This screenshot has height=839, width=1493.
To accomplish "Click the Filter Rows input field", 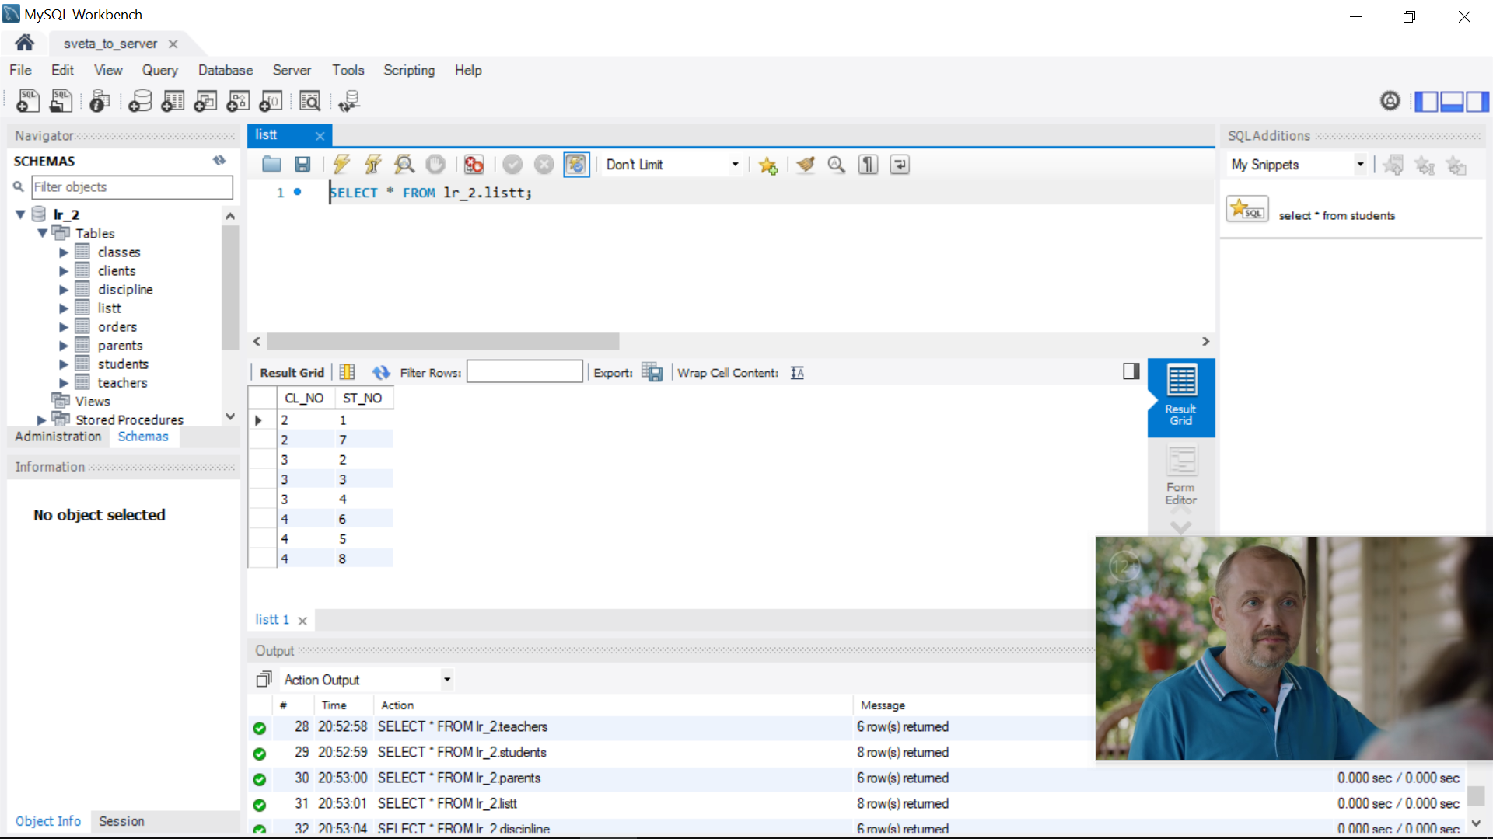I will pos(524,372).
